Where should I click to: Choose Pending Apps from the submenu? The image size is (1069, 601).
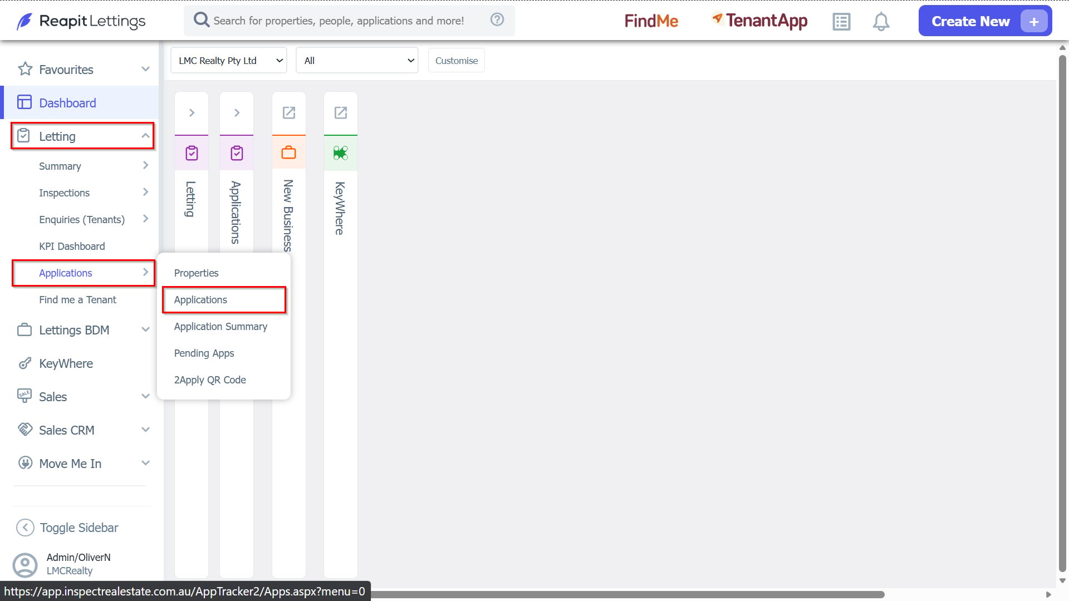point(204,353)
